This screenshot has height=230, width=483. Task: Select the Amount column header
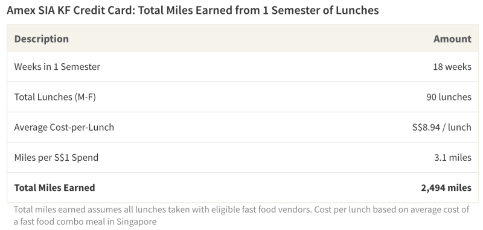[452, 39]
